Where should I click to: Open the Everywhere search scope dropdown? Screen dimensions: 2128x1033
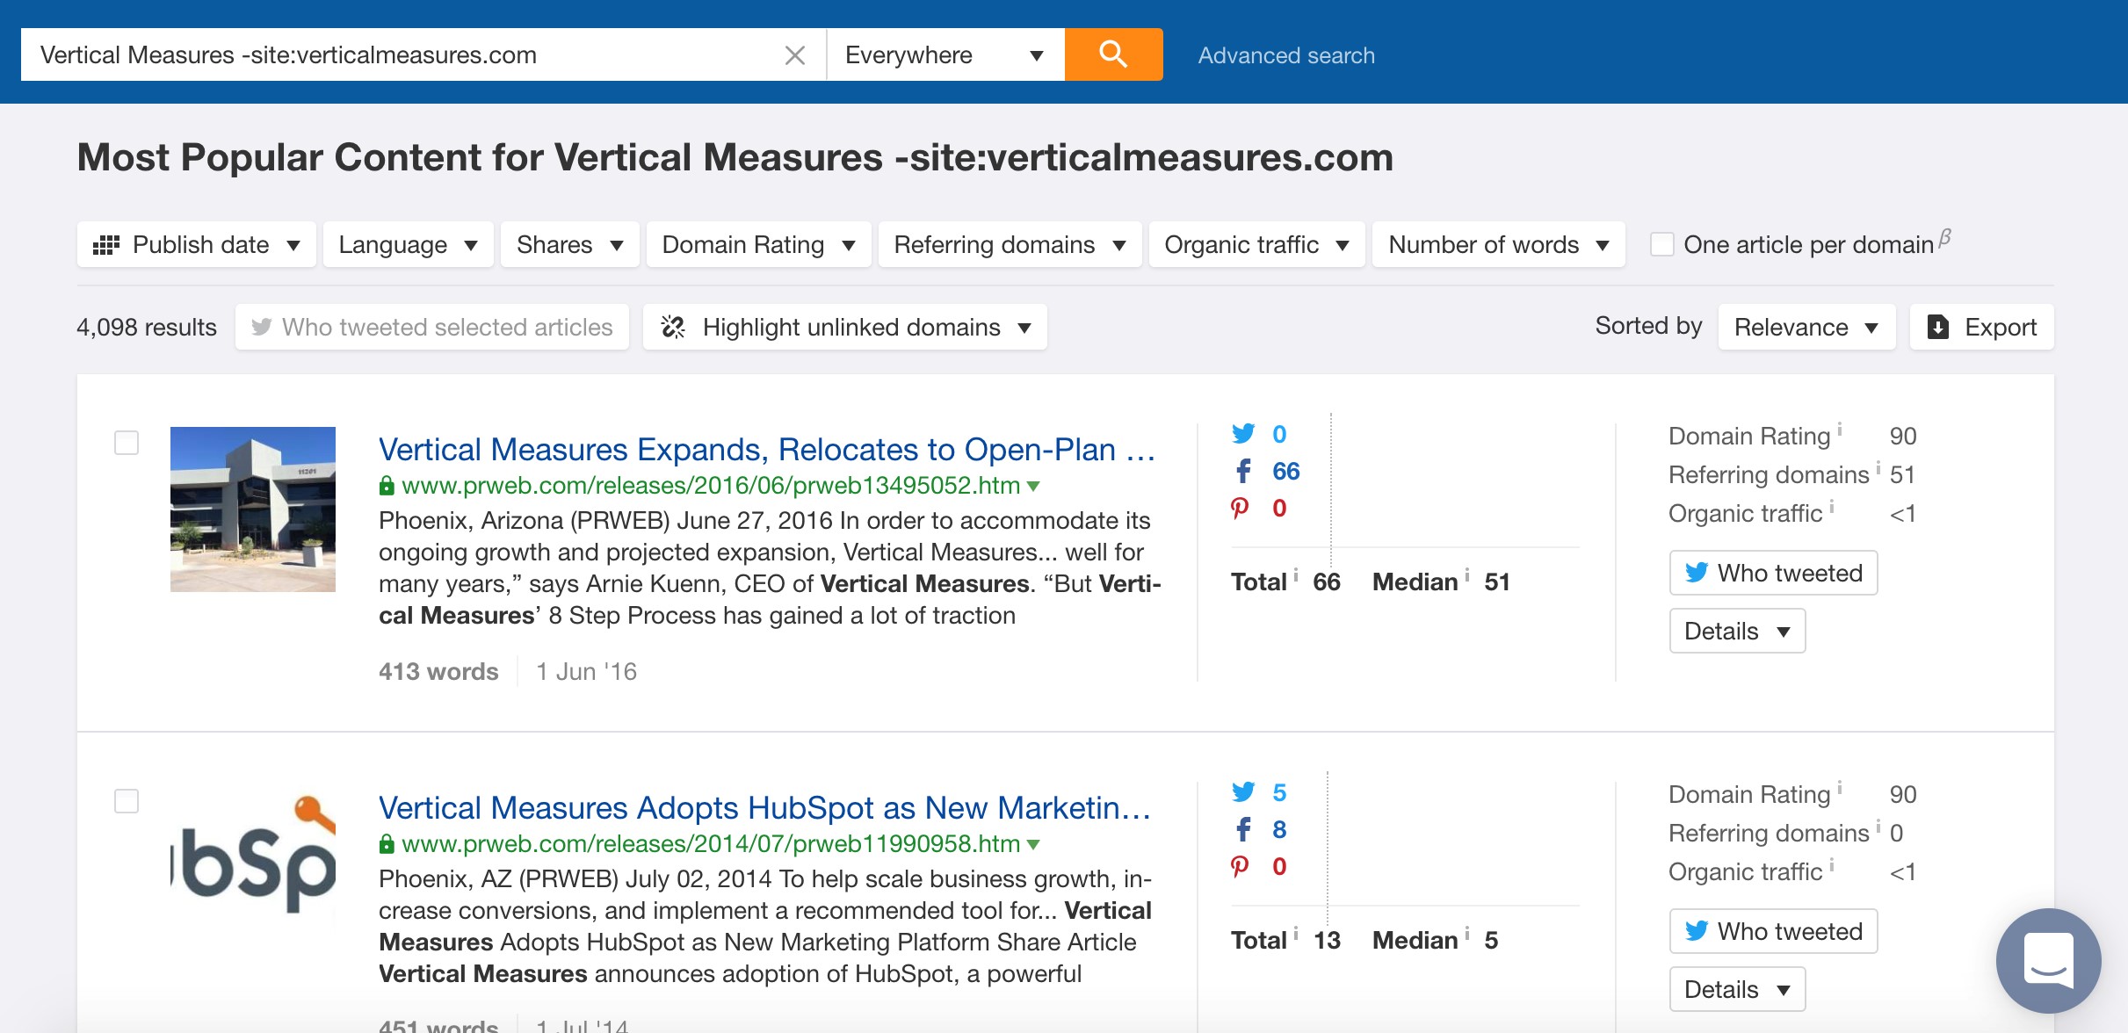point(945,54)
